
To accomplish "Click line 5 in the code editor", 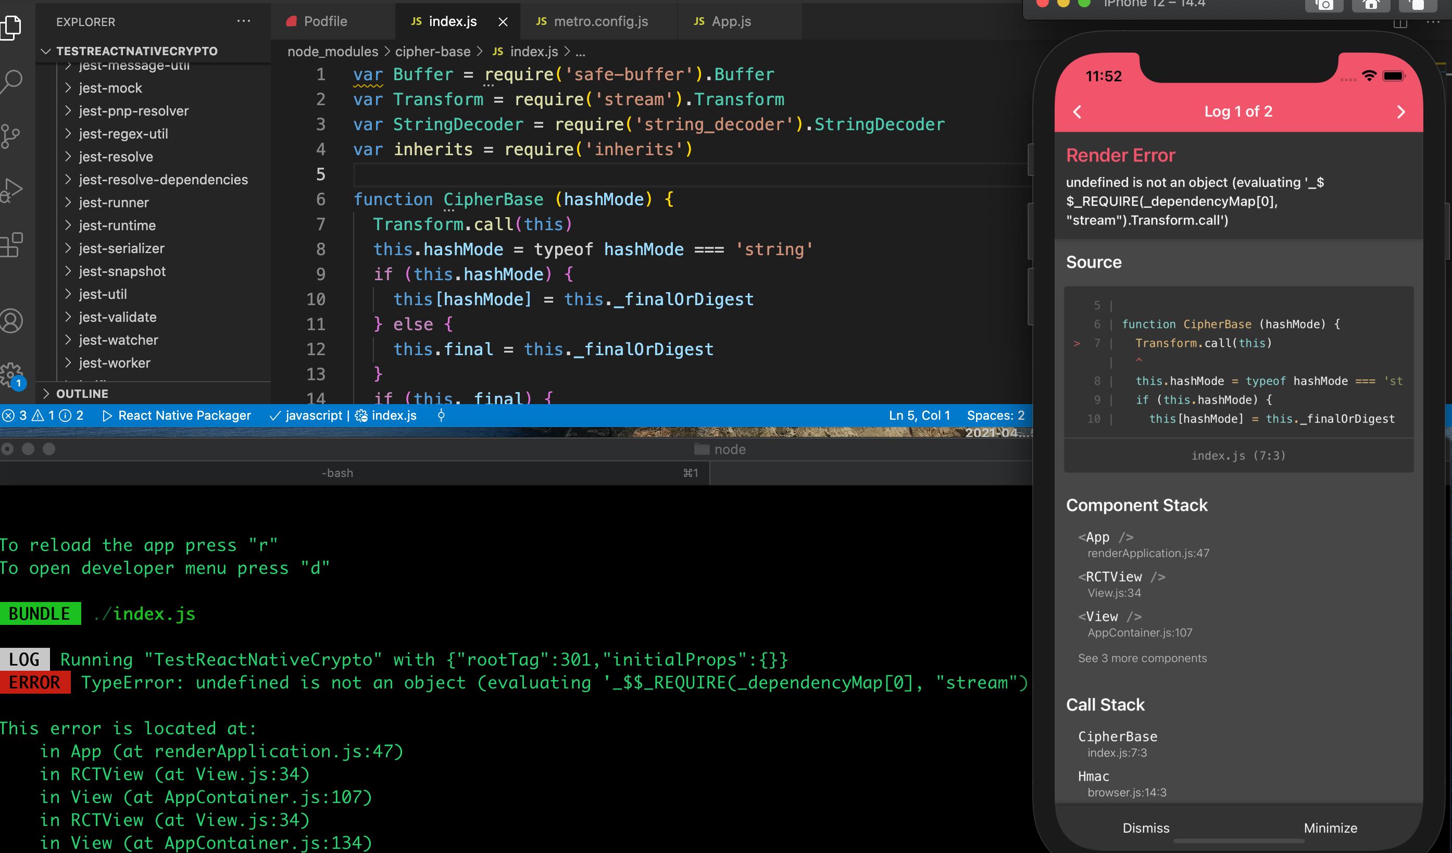I will (692, 174).
